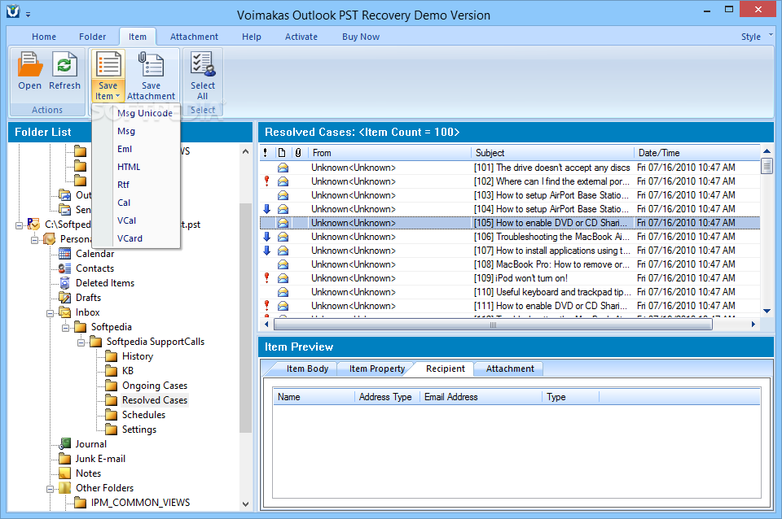Viewport: 782px width, 519px height.
Task: Click the blue arrow on message [107]
Action: pyautogui.click(x=267, y=250)
